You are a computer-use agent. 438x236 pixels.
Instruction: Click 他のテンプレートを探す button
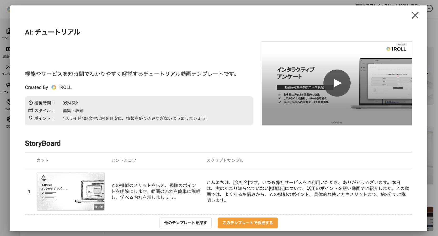coord(185,223)
